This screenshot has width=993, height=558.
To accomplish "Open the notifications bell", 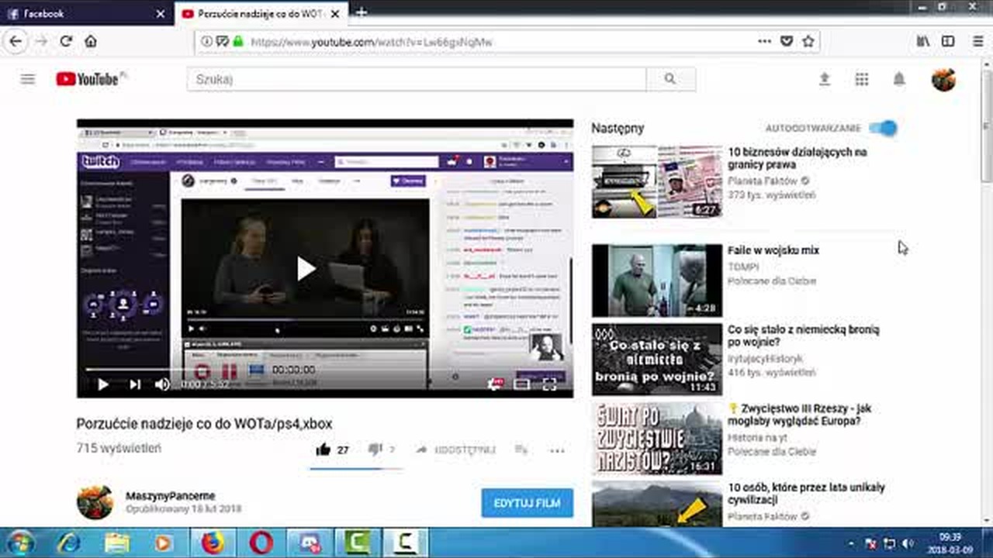I will pos(899,79).
